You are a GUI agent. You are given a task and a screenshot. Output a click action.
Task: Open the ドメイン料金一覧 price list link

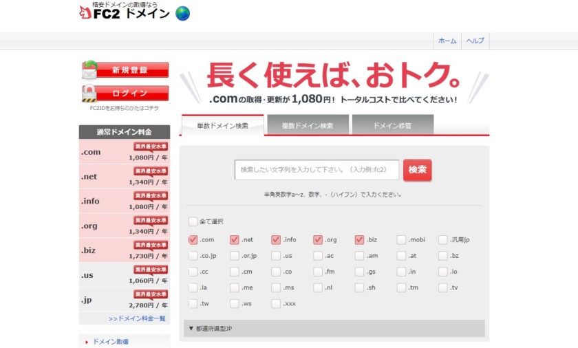click(138, 318)
